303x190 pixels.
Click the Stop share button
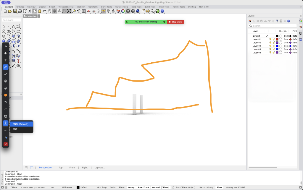pyautogui.click(x=175, y=22)
